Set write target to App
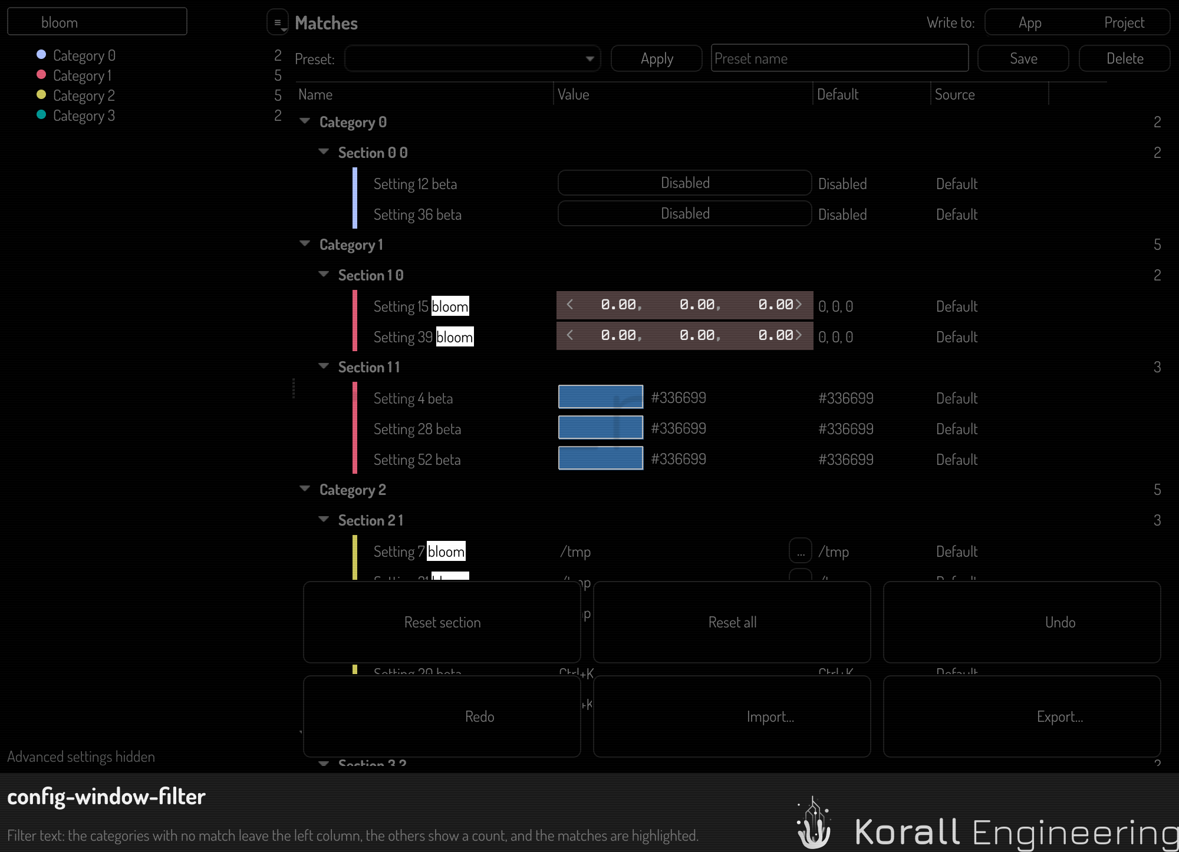Viewport: 1179px width, 852px height. (x=1030, y=22)
